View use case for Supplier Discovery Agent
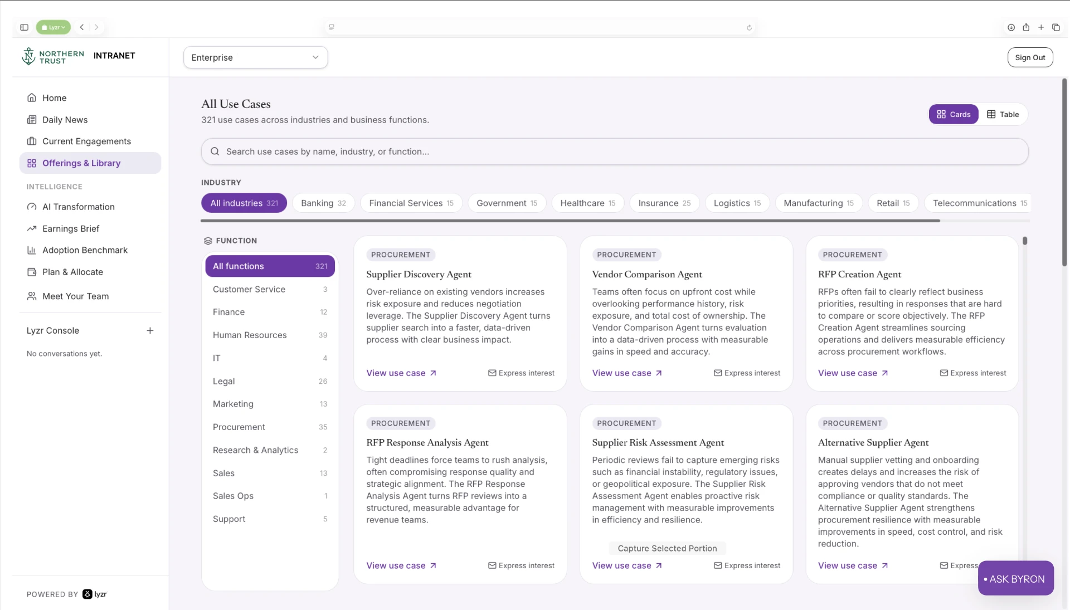Viewport: 1070px width, 610px height. 401,373
